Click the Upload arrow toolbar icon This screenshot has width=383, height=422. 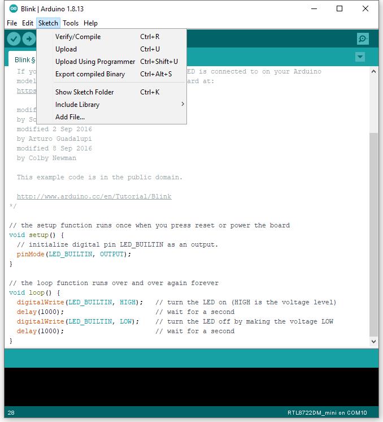(x=29, y=39)
